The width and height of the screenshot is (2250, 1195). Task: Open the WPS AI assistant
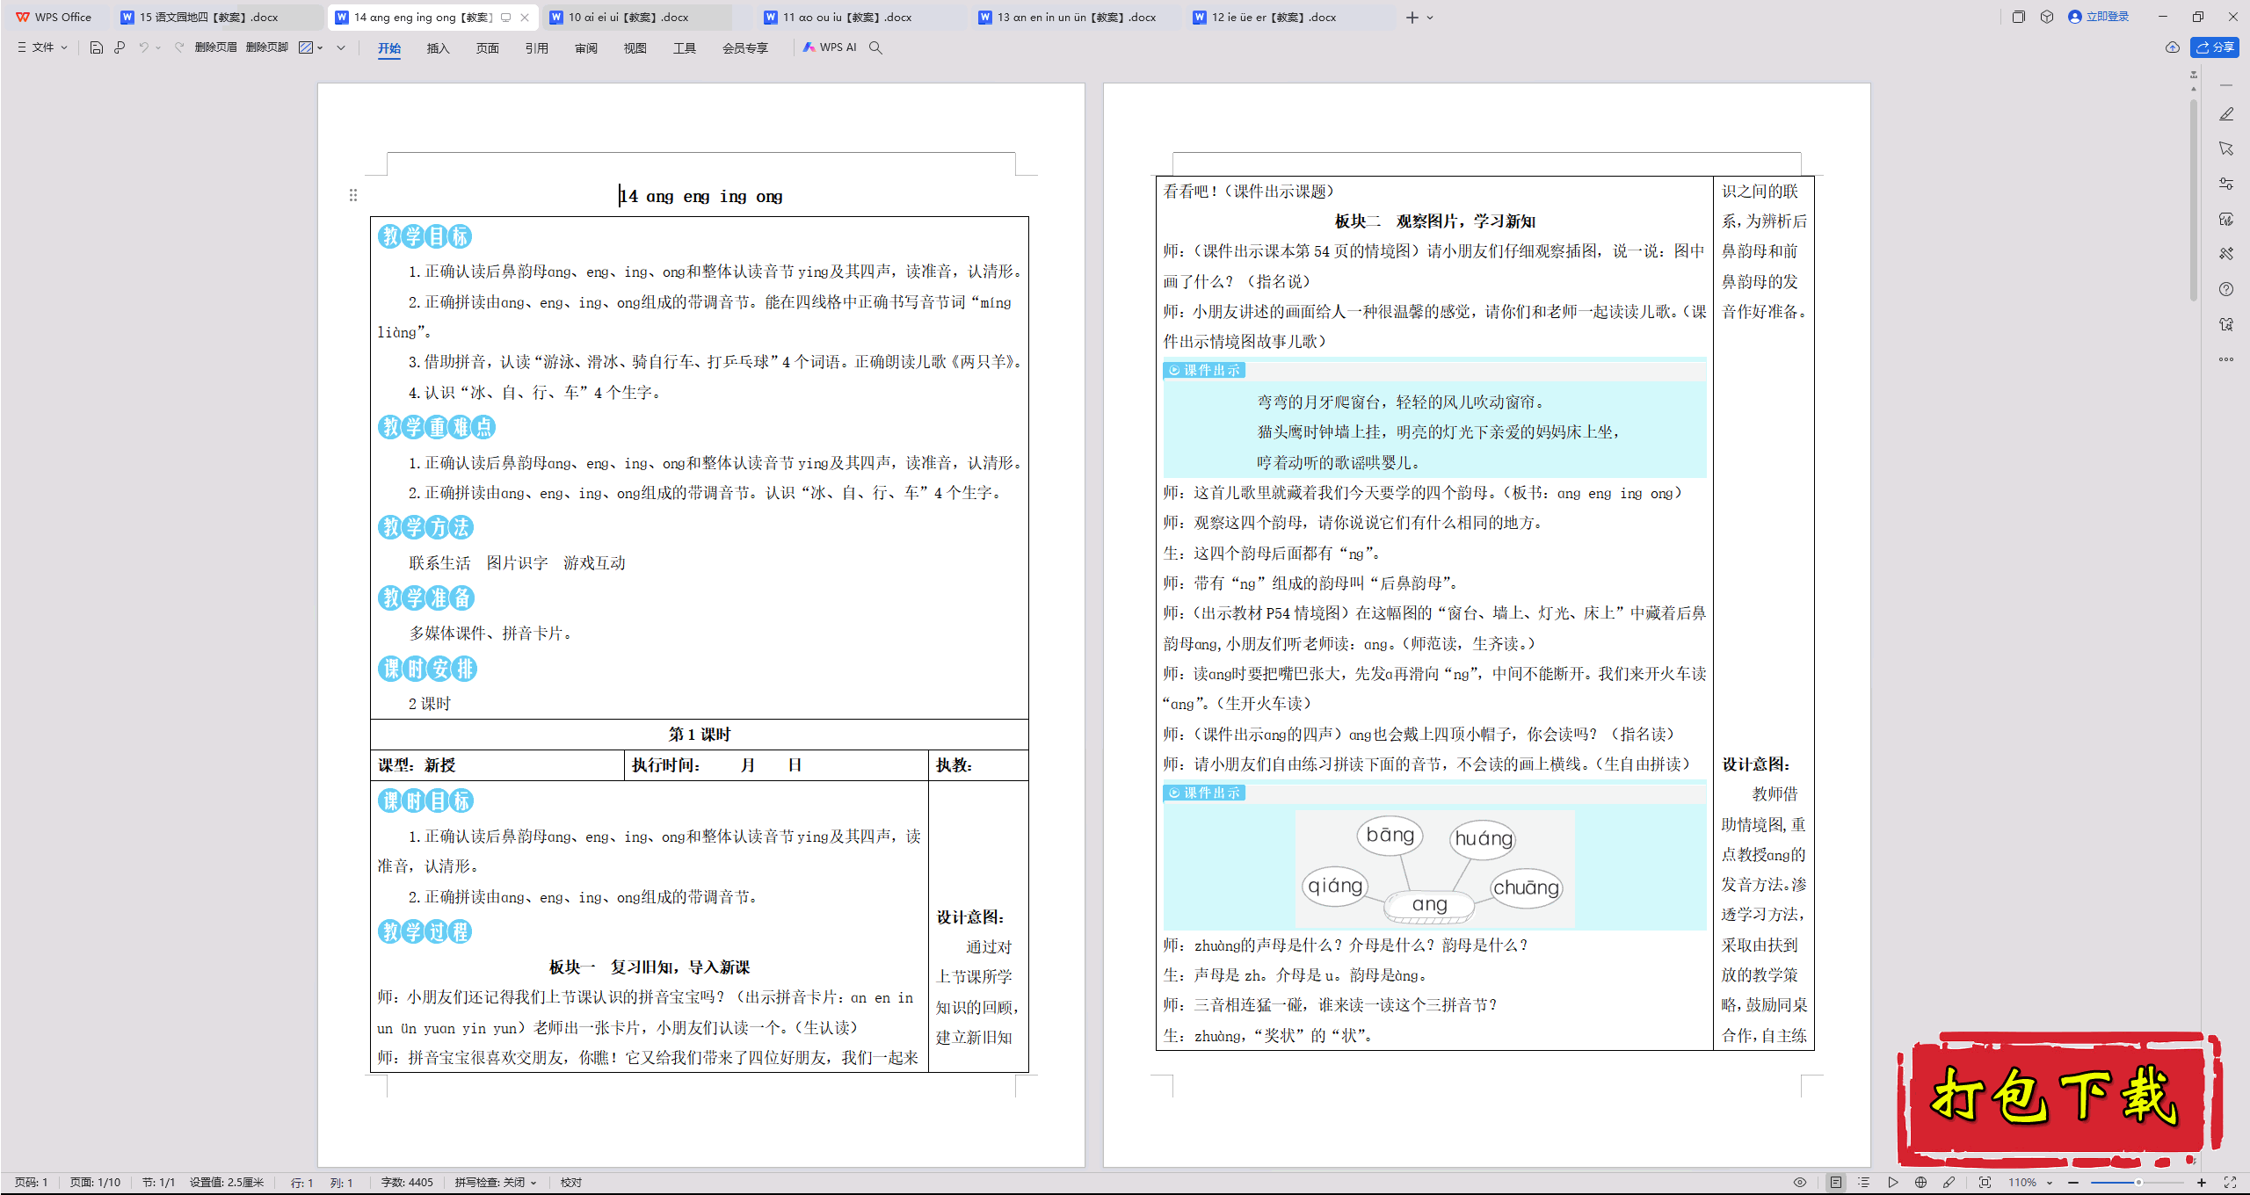point(830,47)
